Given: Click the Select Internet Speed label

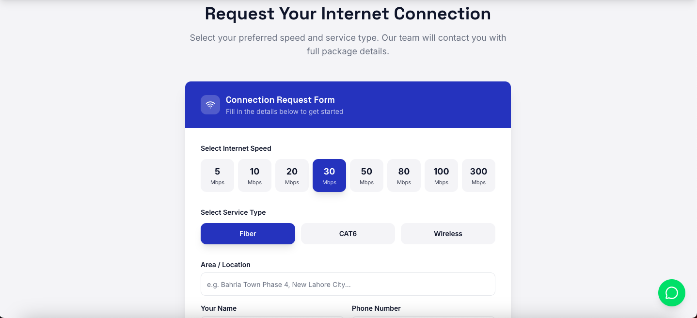Looking at the screenshot, I should click(236, 148).
